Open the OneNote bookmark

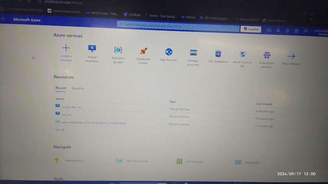(x=133, y=14)
